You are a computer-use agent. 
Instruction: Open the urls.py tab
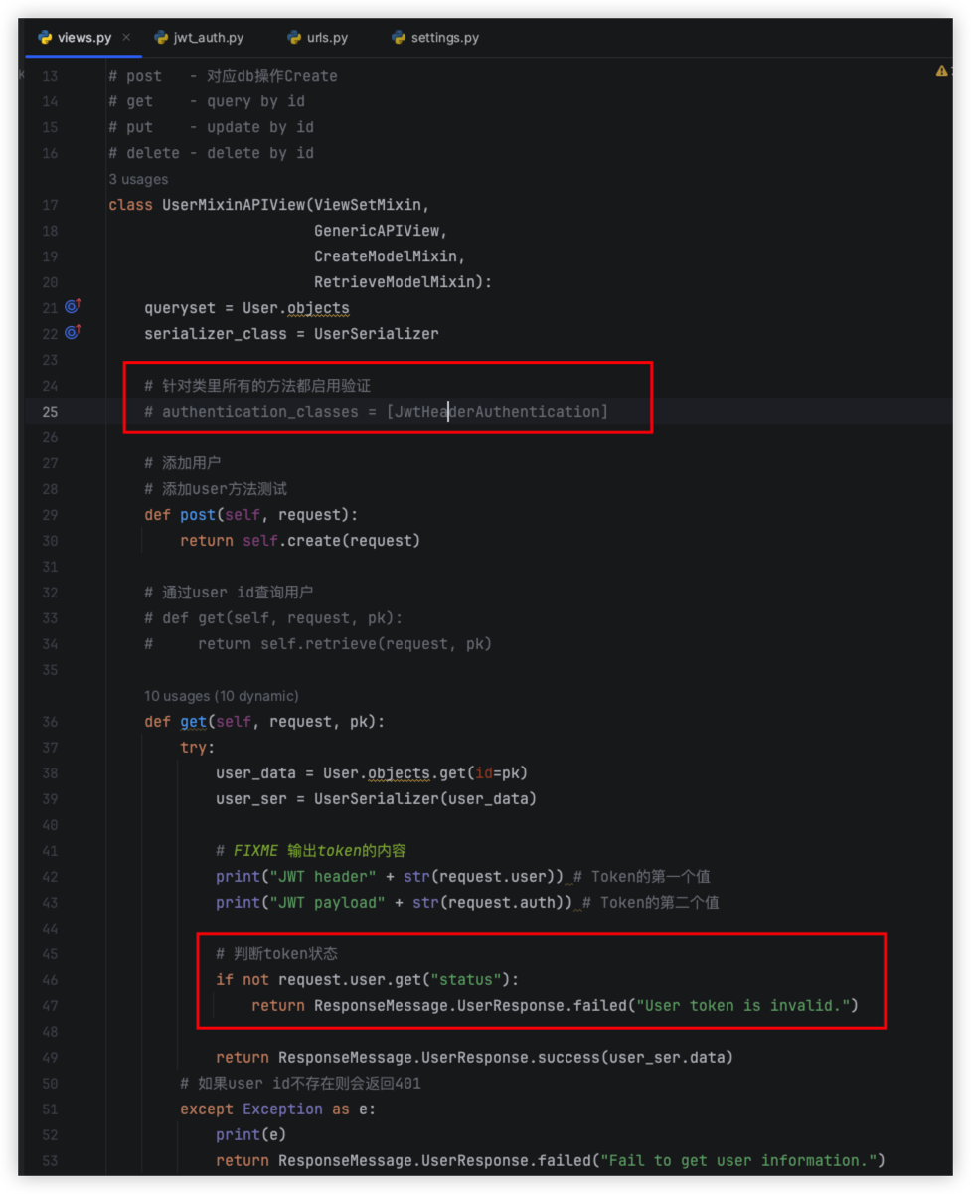[327, 38]
